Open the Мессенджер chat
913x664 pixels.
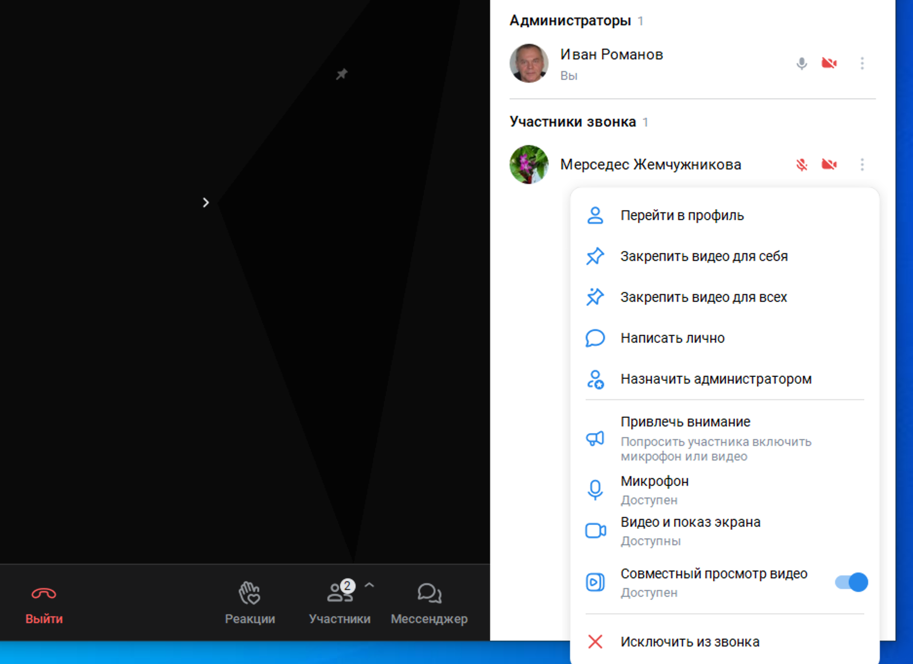click(429, 604)
